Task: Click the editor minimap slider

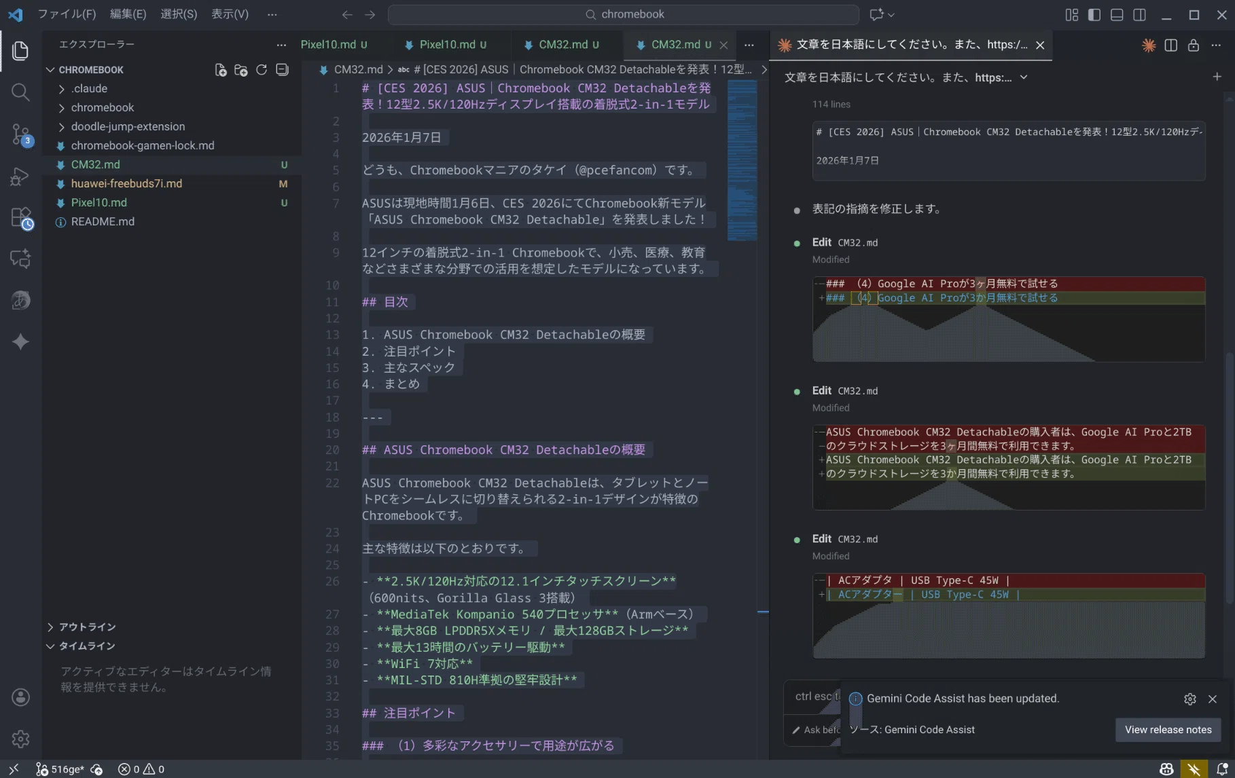Action: point(742,160)
